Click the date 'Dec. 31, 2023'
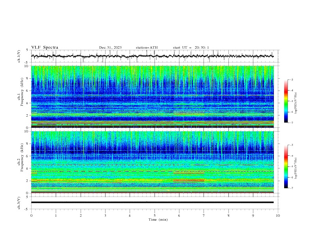 click(110, 47)
